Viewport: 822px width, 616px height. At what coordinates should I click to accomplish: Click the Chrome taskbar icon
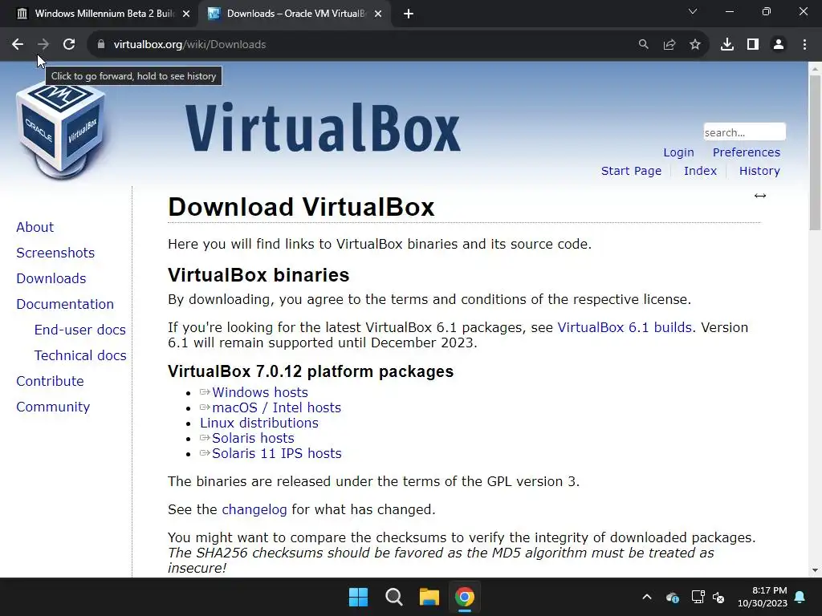click(x=465, y=597)
